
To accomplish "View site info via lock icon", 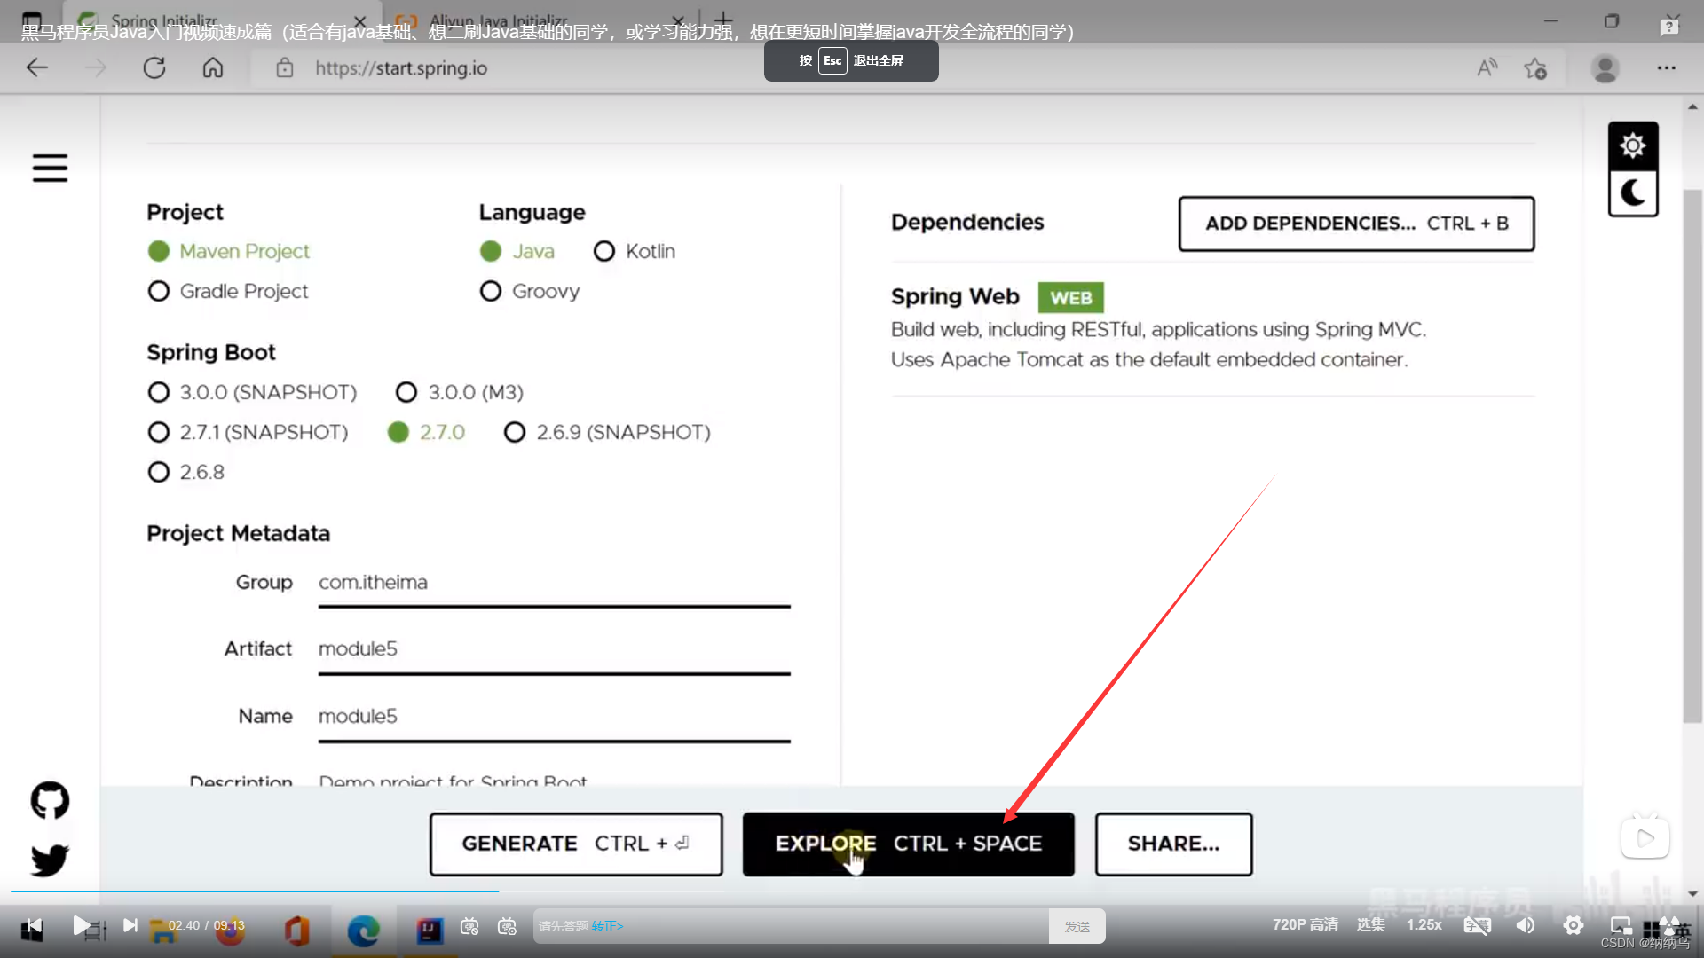I will (x=284, y=67).
